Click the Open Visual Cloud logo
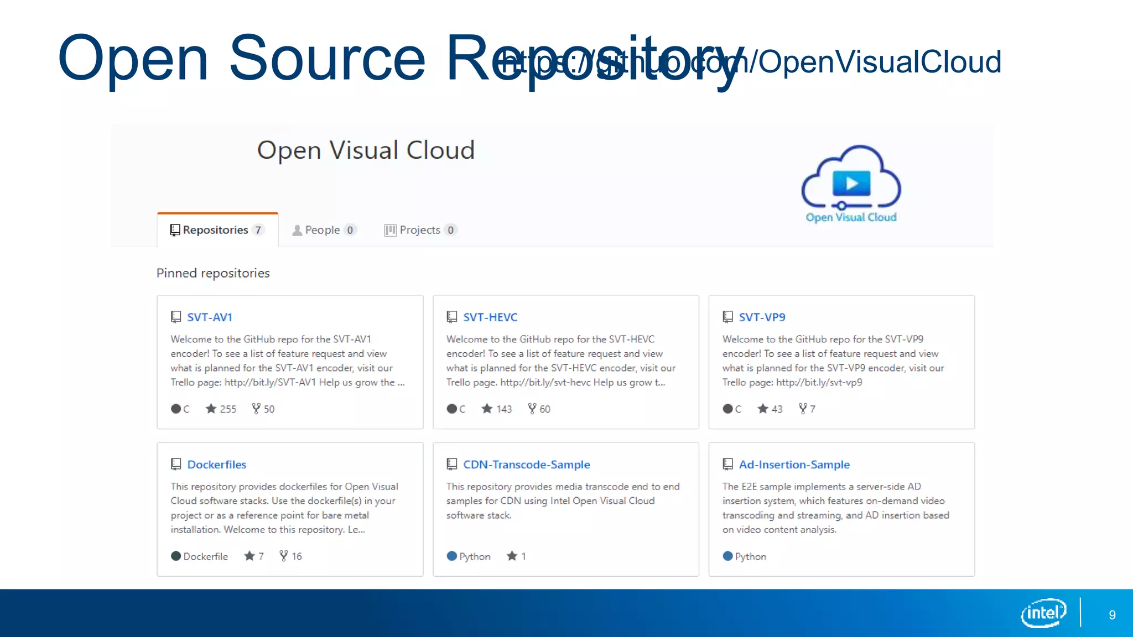Viewport: 1133px width, 637px height. coord(851,184)
